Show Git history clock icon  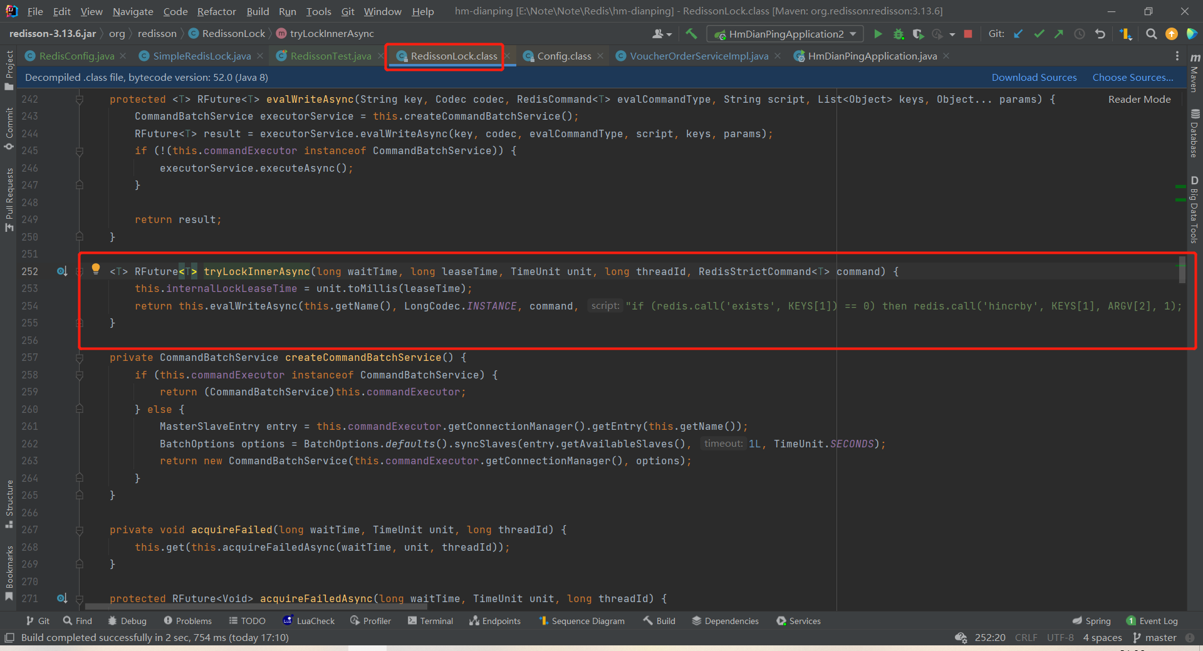(x=1080, y=34)
